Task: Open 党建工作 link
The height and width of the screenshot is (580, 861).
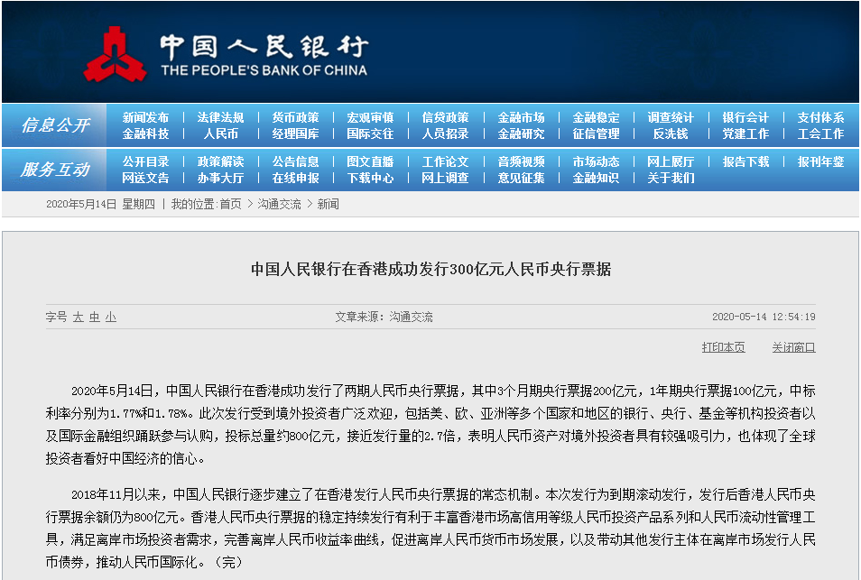Action: coord(745,133)
